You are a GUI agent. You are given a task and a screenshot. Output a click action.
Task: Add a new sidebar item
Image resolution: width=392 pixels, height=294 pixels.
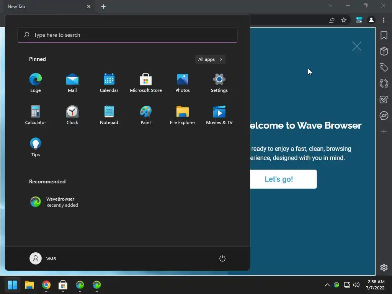[384, 132]
